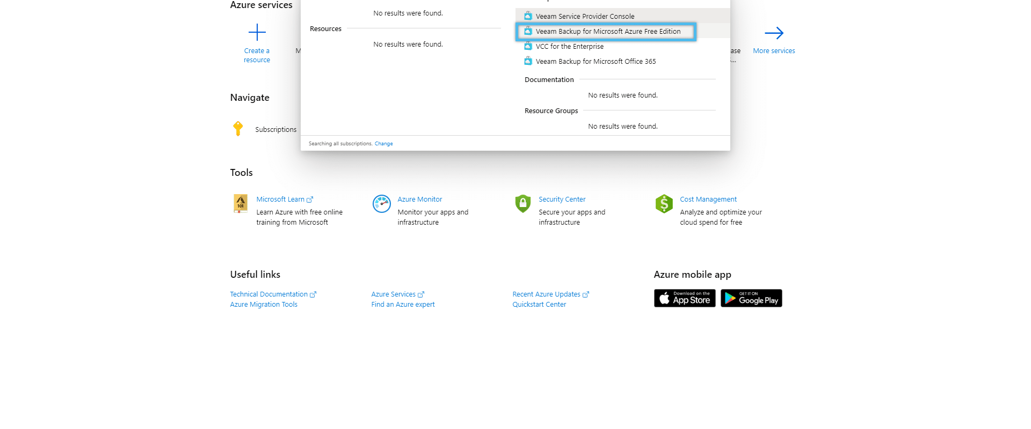Click 'Analyze and optimize your cloud spend' description
This screenshot has height=429, width=1031.
point(721,217)
